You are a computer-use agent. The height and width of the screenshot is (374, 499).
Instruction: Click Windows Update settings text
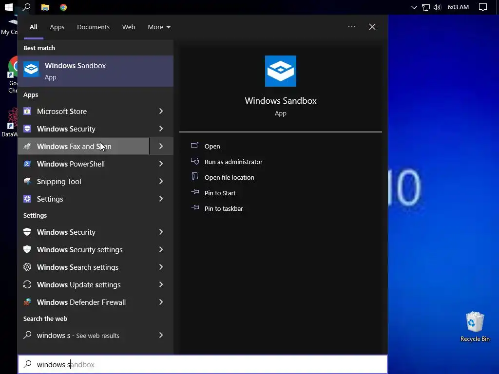coord(78,284)
